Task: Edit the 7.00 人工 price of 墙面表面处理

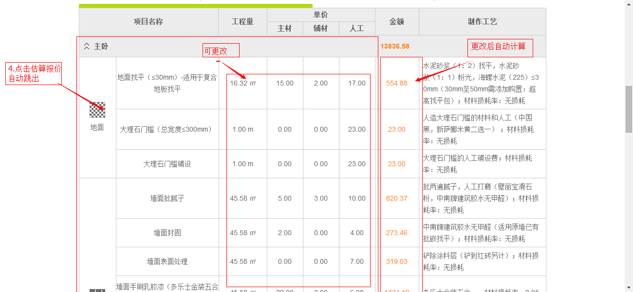Action: pos(357,261)
